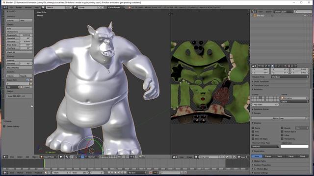Open the Render Layers properties tab icon
The height and width of the screenshot is (176, 314).
[262, 66]
